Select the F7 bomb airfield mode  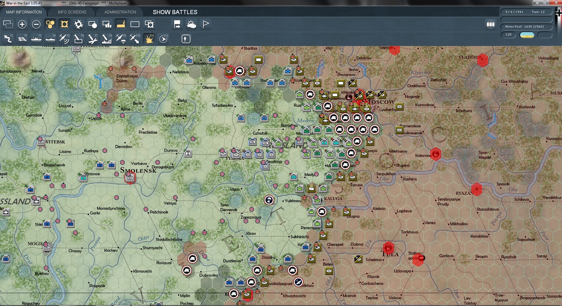(93, 38)
